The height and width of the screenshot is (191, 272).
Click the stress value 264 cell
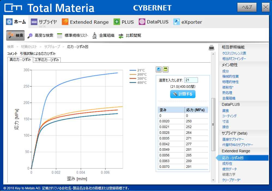(196, 133)
